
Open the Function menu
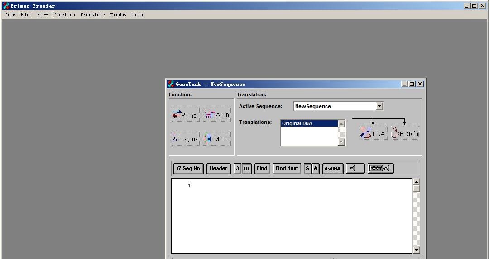(x=64, y=14)
